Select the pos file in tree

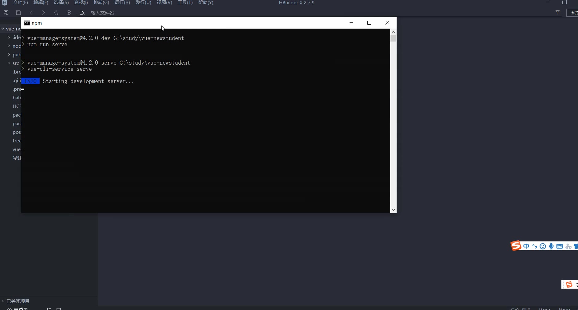17,132
